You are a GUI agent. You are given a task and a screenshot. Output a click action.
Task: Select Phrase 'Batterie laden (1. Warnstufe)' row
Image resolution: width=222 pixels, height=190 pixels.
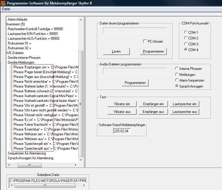click(46, 86)
